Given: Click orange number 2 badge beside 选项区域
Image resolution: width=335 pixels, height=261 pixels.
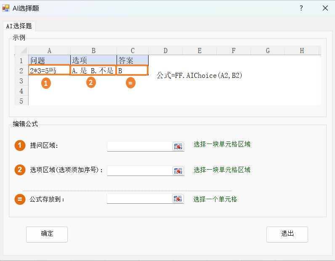Looking at the screenshot, I should [20, 170].
